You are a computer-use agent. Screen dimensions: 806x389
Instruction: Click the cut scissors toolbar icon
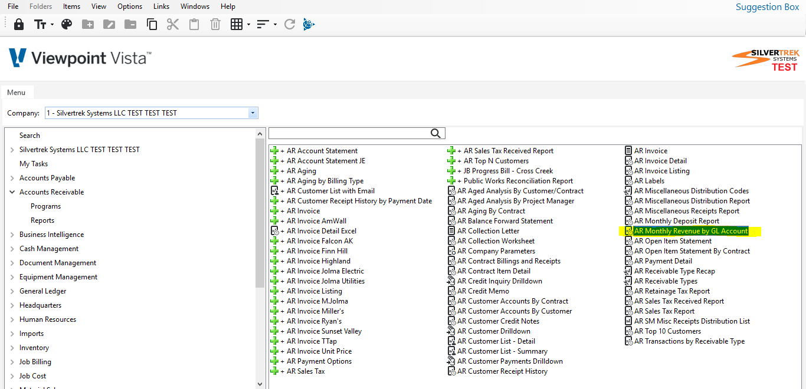click(173, 24)
